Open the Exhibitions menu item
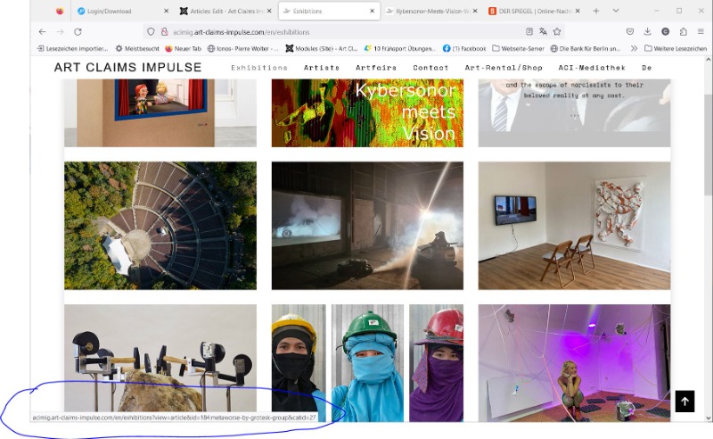 (x=259, y=68)
